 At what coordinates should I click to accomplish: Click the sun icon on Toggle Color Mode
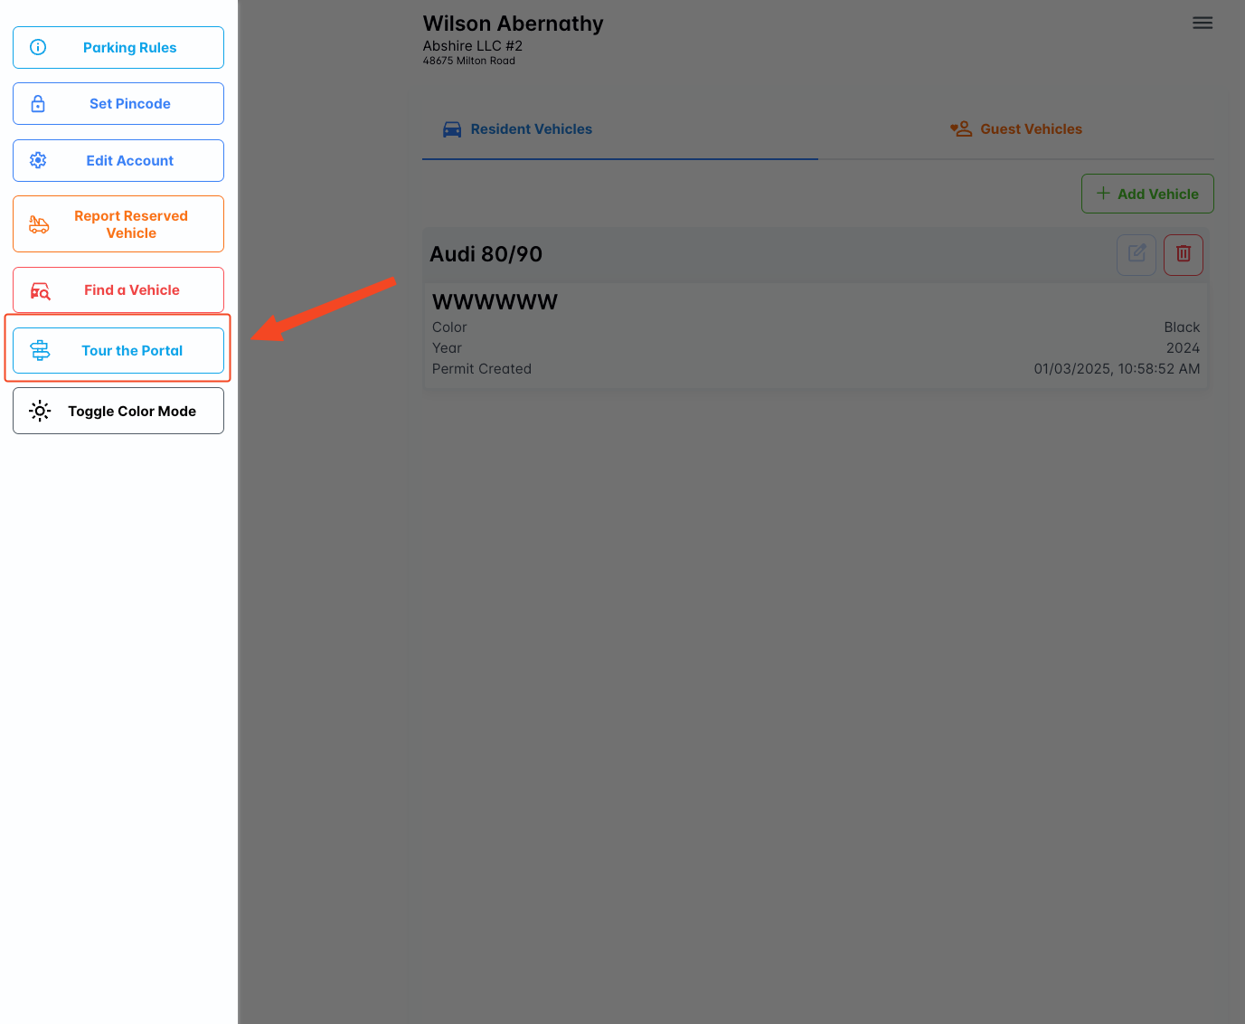coord(40,412)
